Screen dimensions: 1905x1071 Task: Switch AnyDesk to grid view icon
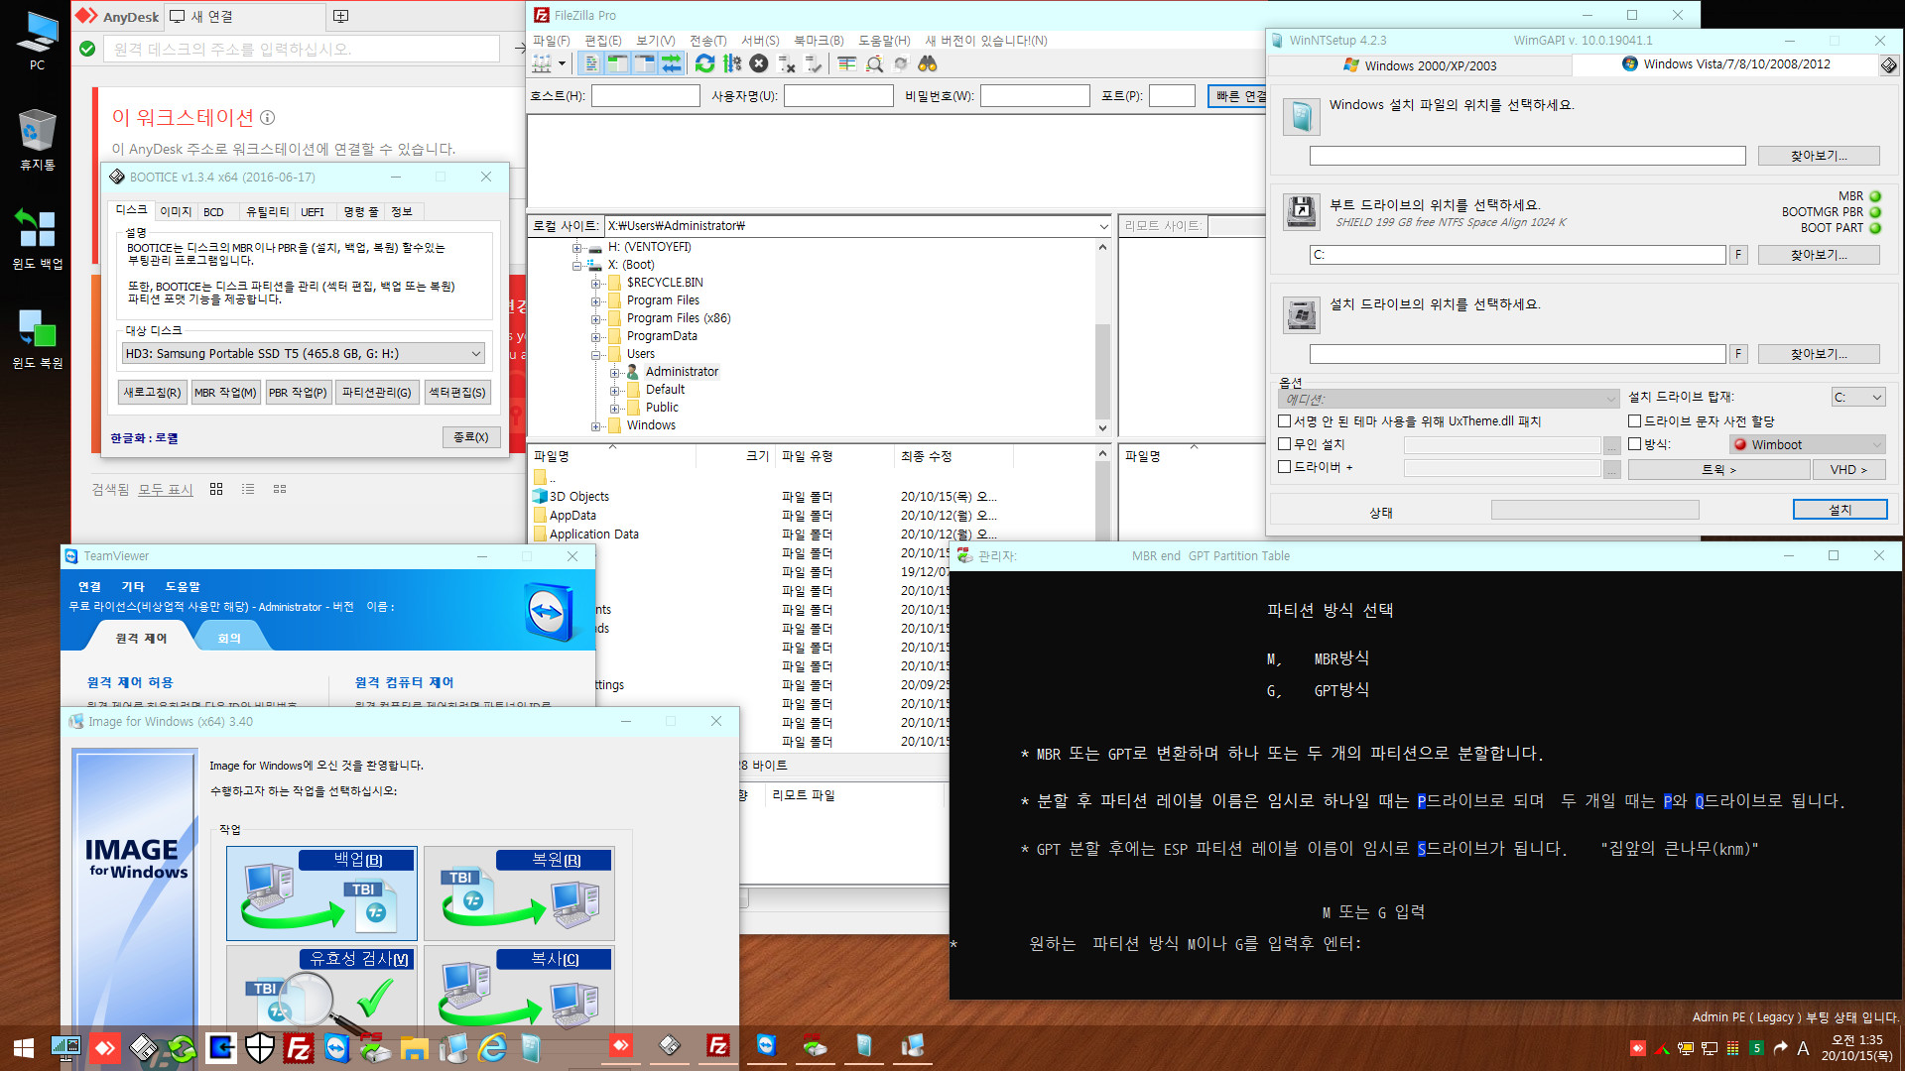[215, 489]
